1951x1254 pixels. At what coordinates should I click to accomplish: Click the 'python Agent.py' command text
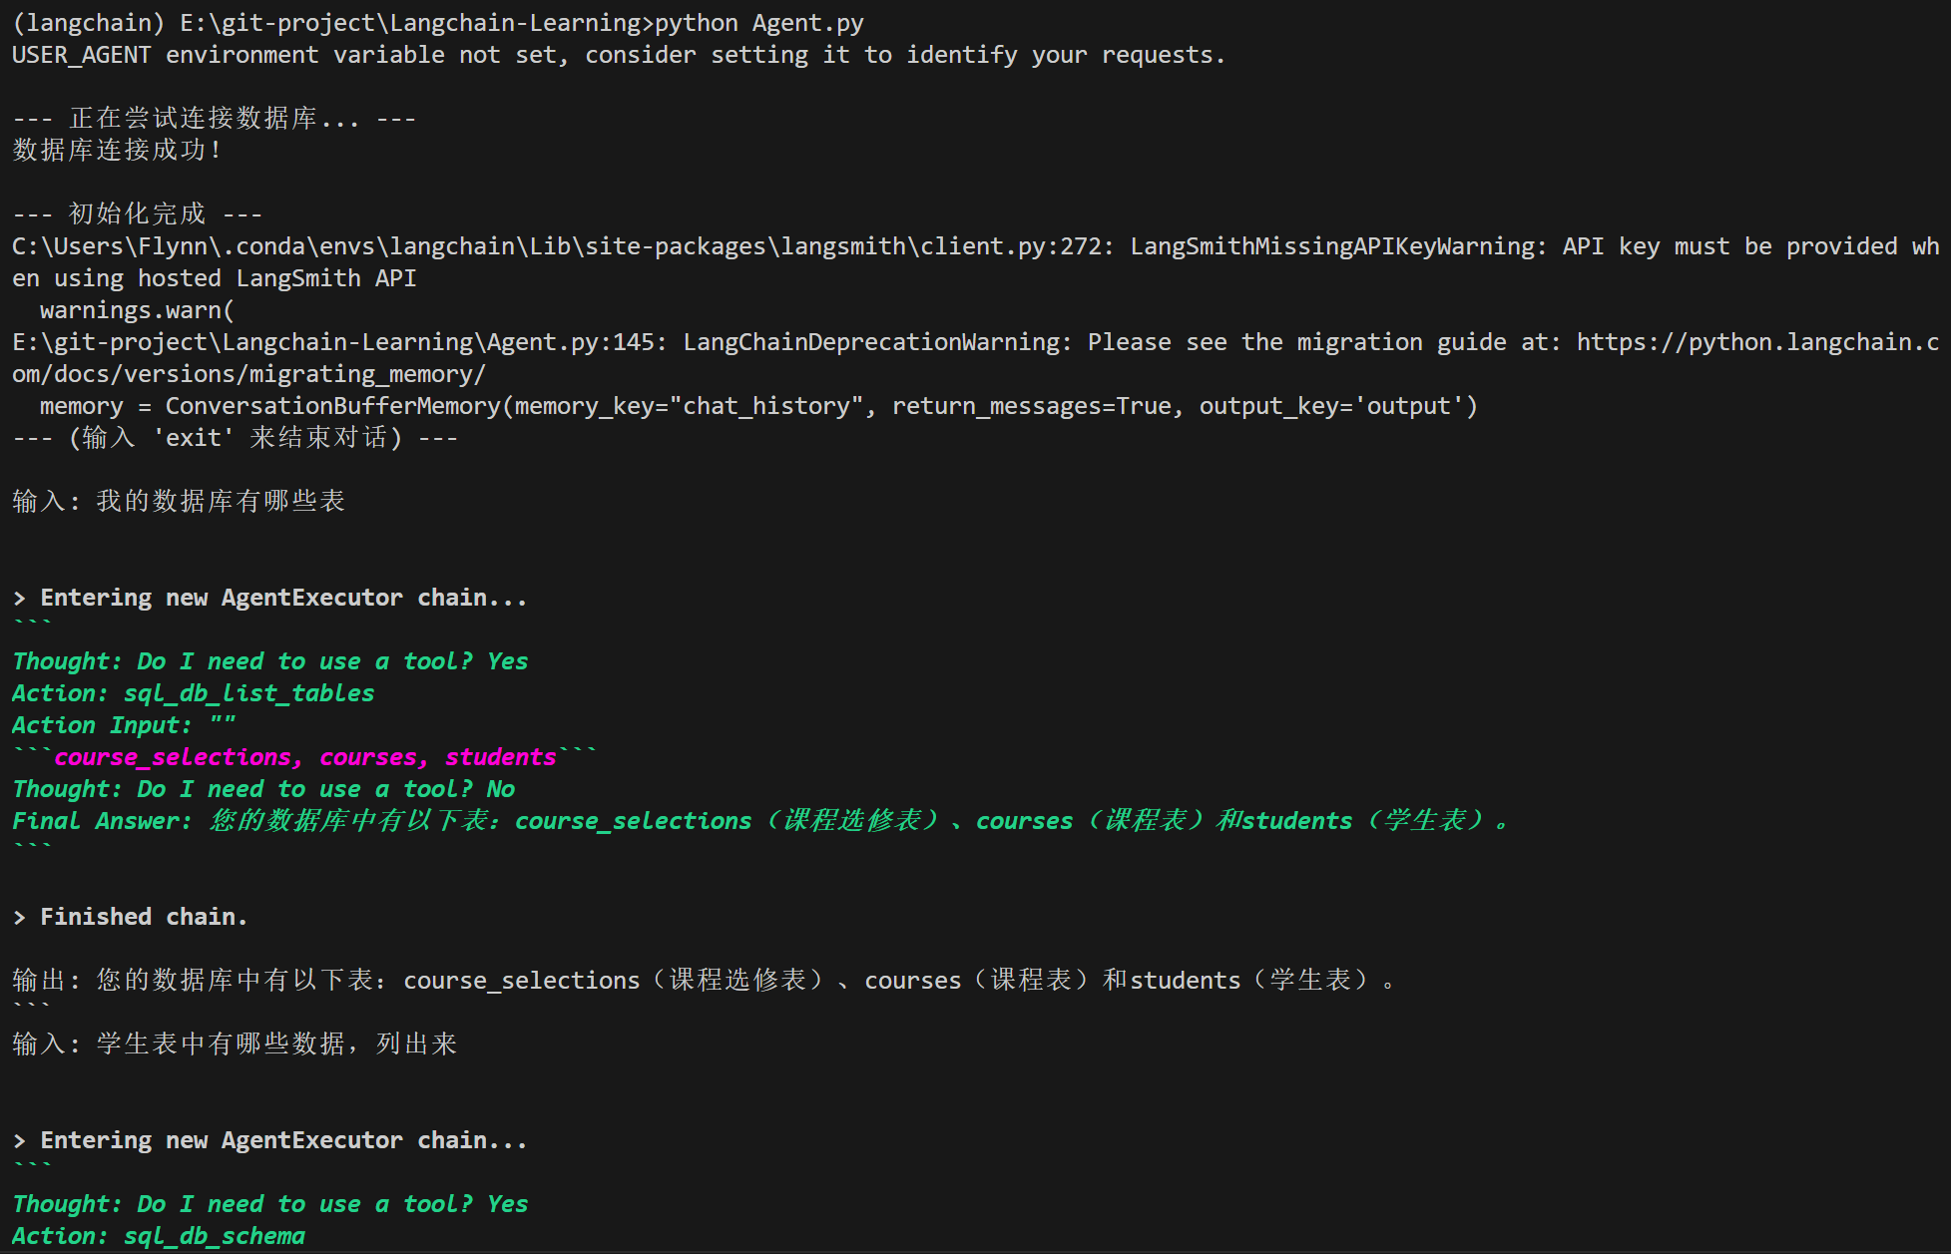[x=758, y=23]
